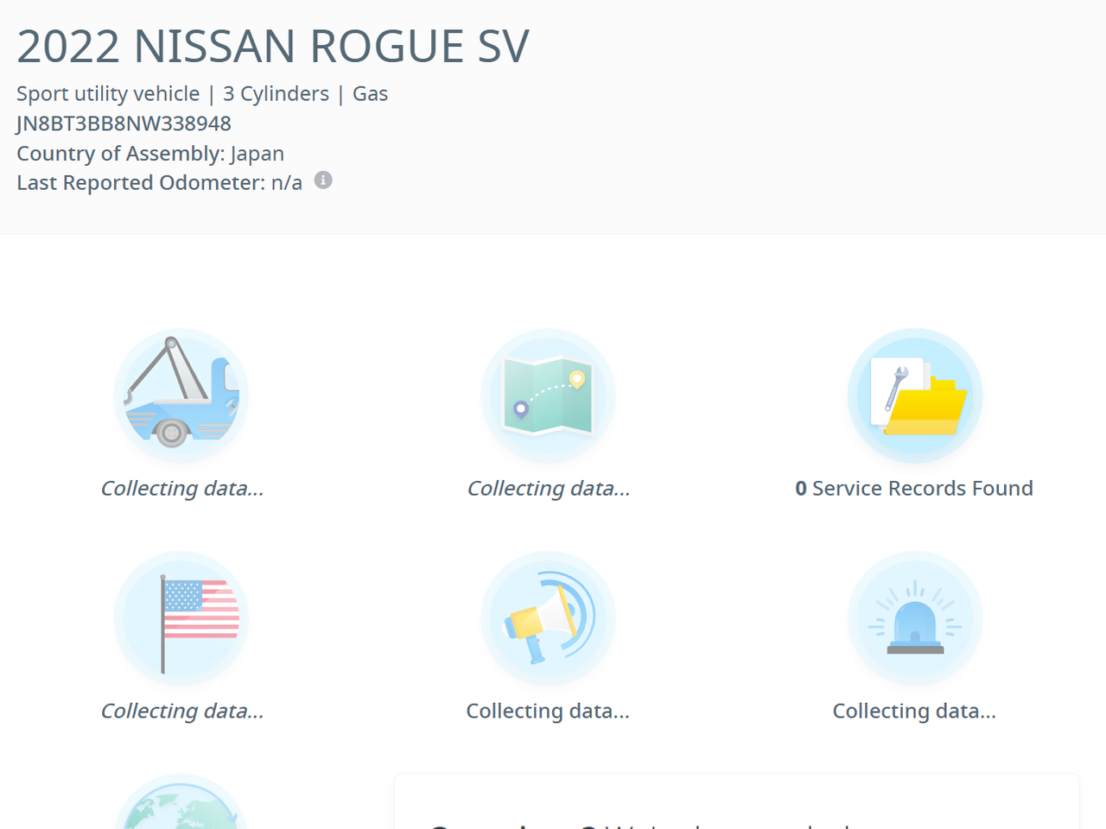Image resolution: width=1106 pixels, height=829 pixels.
Task: Click Collecting data under the siren icon
Action: coord(914,711)
